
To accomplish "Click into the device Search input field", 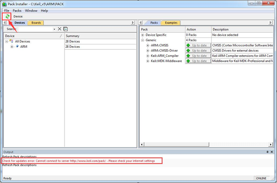I will click(x=35, y=29).
